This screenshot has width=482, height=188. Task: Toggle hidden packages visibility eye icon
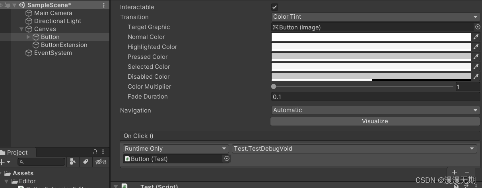100,162
